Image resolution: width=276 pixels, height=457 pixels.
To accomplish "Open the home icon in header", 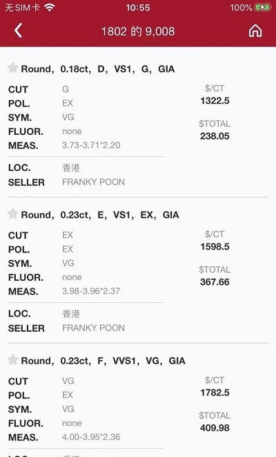I will tap(255, 30).
